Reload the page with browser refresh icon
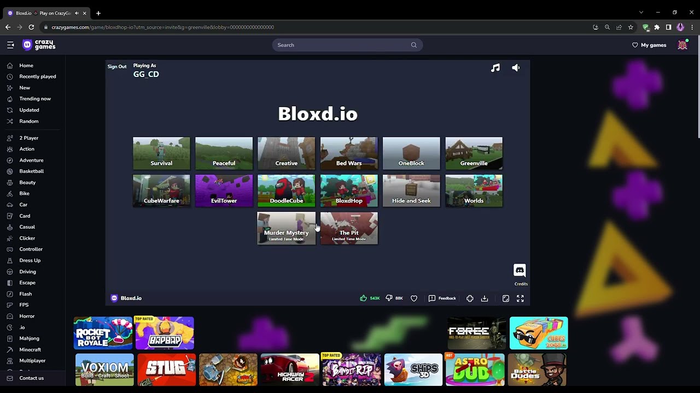This screenshot has height=393, width=700. [x=31, y=27]
